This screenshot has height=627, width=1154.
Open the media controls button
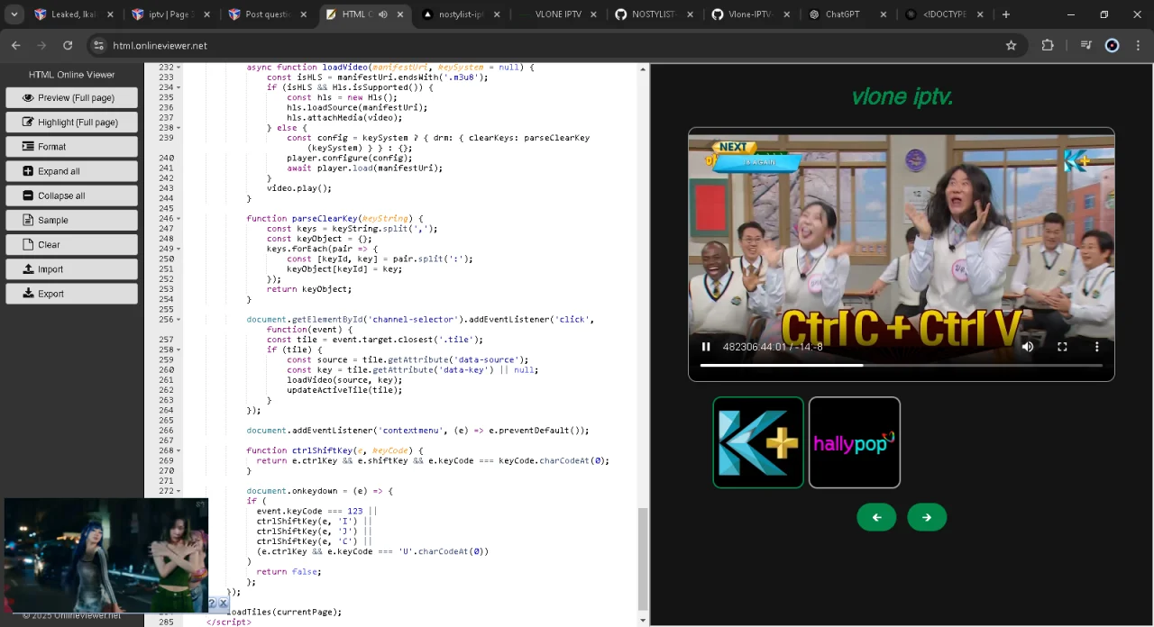click(1086, 45)
